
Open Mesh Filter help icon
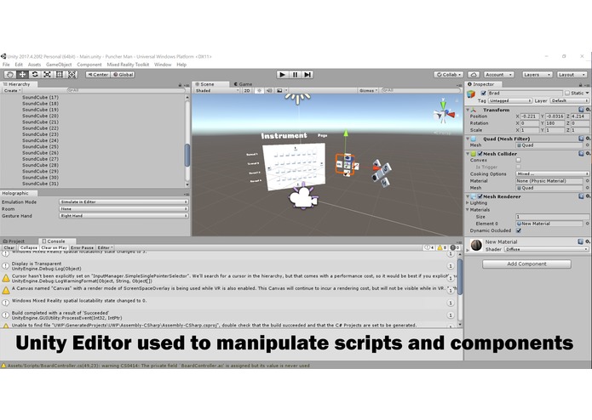pos(581,139)
